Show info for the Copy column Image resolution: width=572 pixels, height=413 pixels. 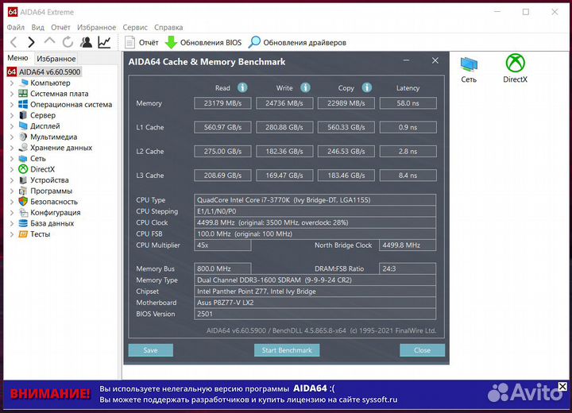point(366,87)
